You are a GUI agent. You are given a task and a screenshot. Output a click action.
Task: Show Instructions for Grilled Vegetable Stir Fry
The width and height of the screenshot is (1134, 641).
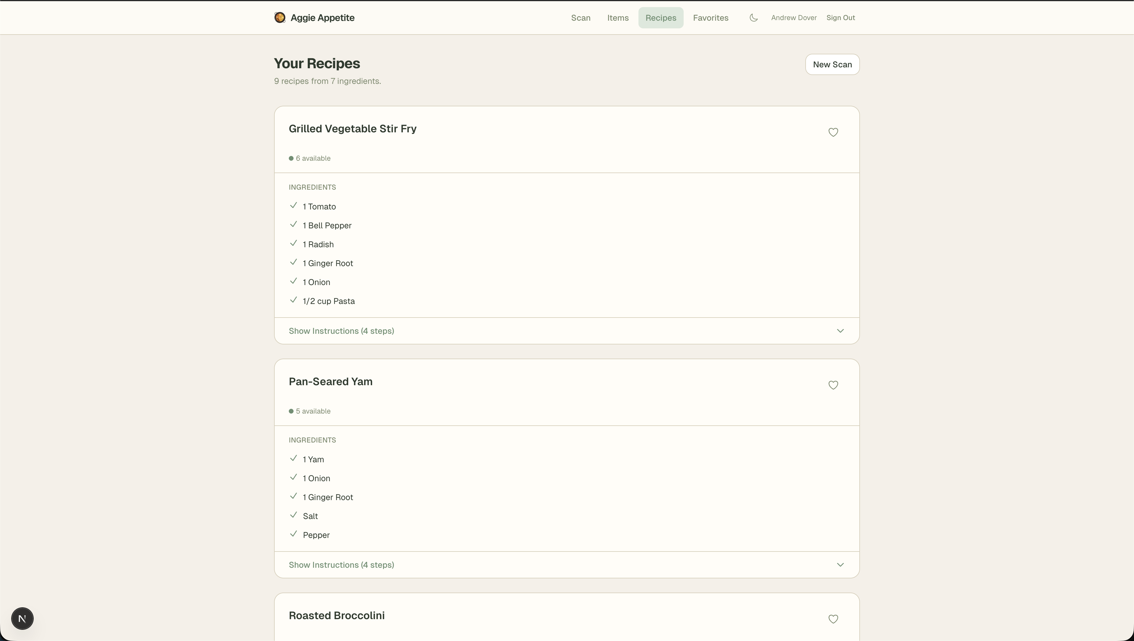point(341,331)
